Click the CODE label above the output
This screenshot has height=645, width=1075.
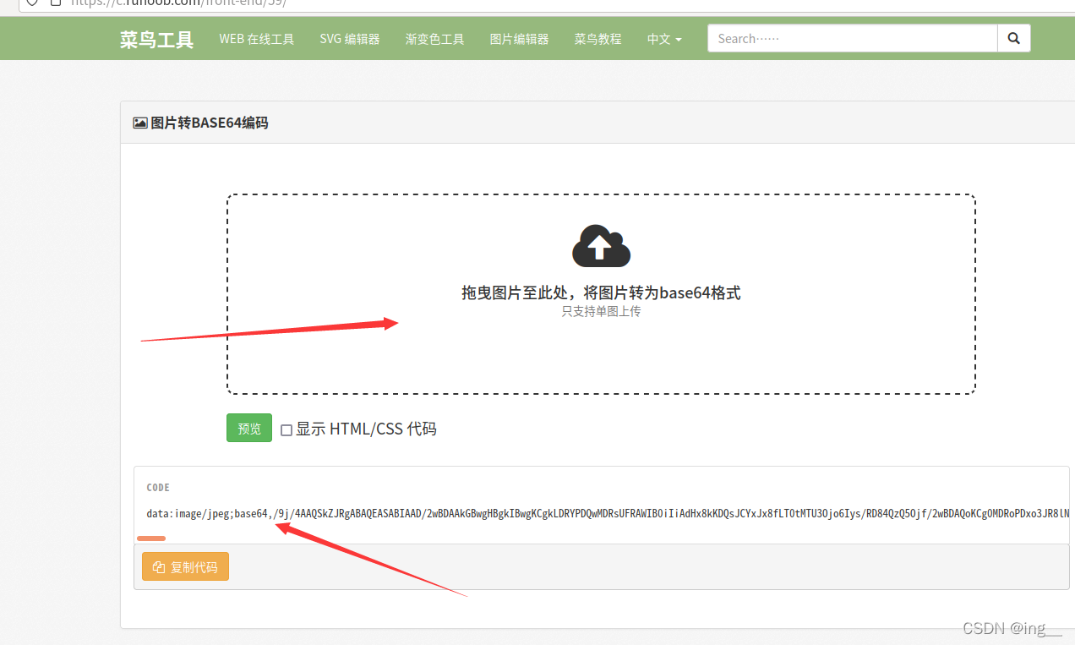coord(158,488)
